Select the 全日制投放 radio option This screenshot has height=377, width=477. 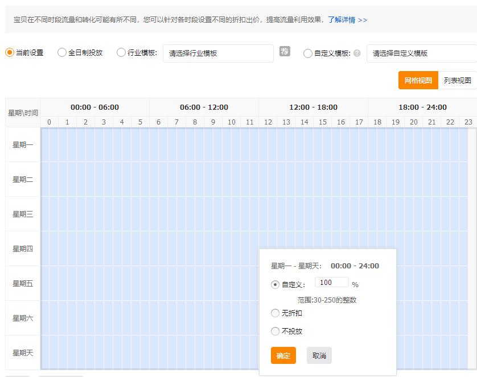click(61, 52)
